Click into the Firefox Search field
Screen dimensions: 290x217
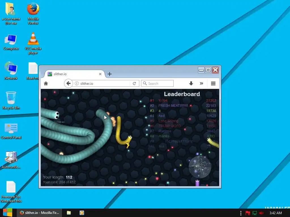tap(157, 83)
